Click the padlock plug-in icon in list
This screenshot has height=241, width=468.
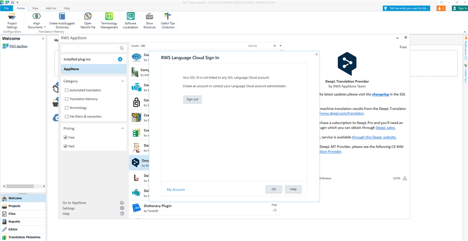(x=136, y=102)
